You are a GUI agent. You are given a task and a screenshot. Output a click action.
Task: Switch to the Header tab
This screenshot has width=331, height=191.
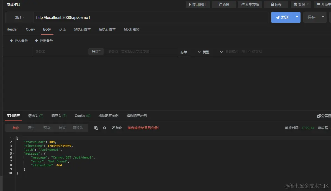point(12,29)
